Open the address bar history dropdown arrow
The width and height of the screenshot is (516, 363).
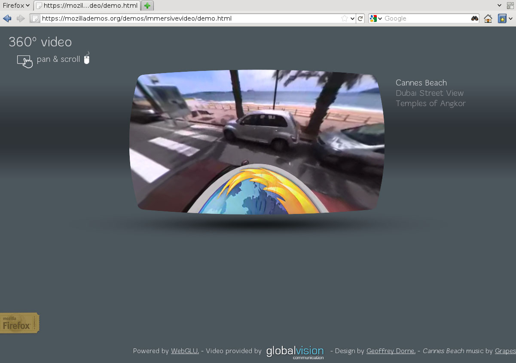pyautogui.click(x=353, y=18)
